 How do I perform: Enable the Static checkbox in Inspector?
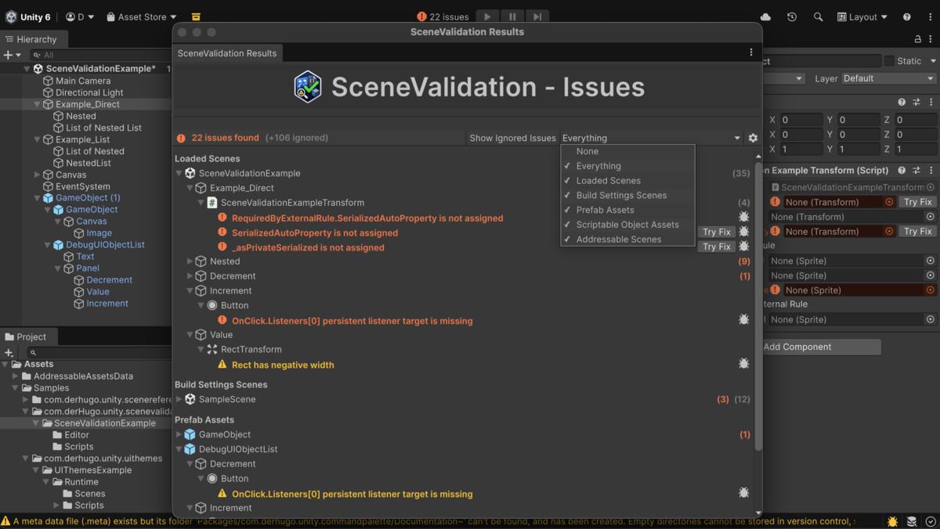pos(889,61)
